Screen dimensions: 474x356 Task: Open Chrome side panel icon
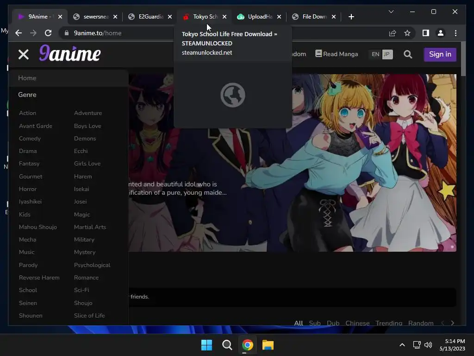tap(426, 33)
